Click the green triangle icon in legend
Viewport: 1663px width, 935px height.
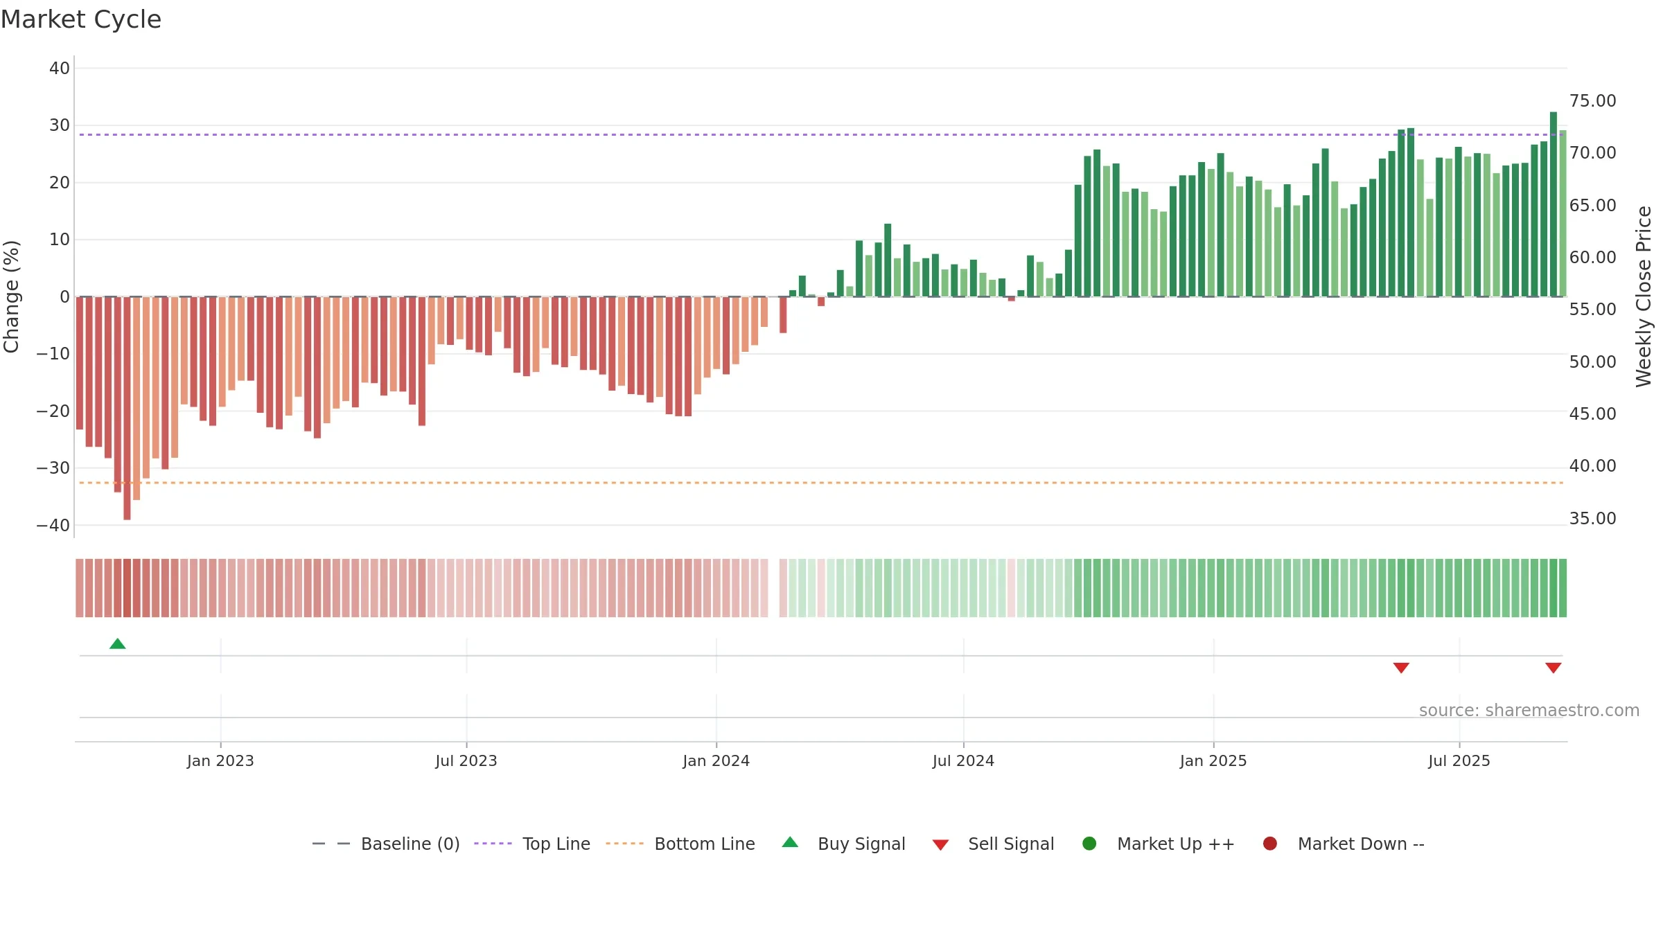click(x=790, y=842)
